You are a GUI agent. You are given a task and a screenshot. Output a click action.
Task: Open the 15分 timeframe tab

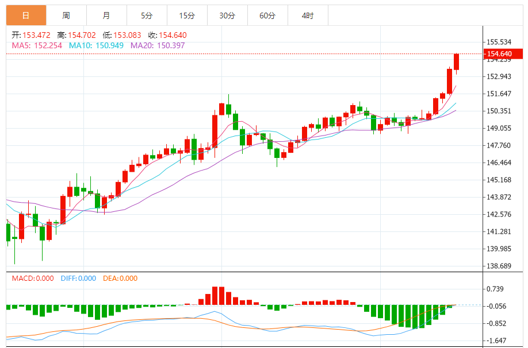[x=188, y=16]
